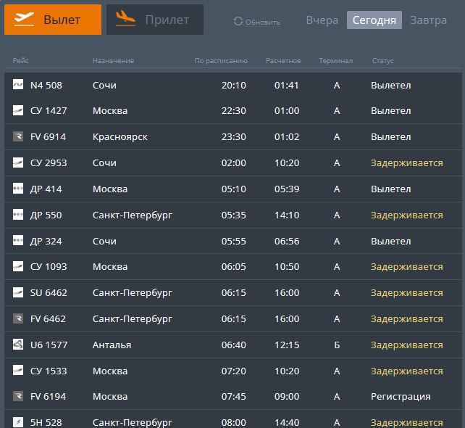Click the Терминал column header

[335, 61]
